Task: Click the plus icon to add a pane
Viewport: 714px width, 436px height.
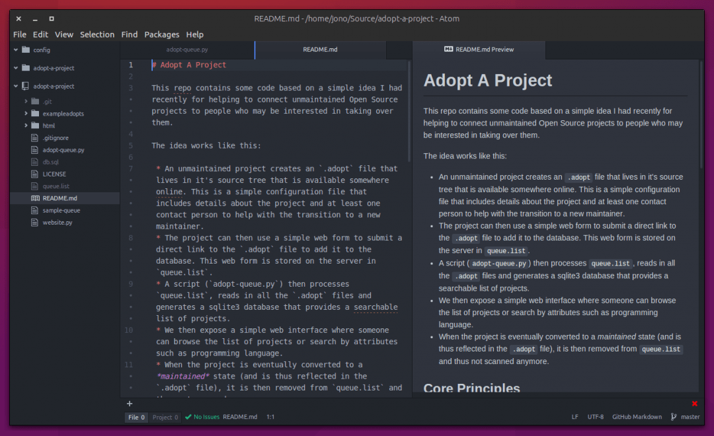Action: [x=129, y=404]
